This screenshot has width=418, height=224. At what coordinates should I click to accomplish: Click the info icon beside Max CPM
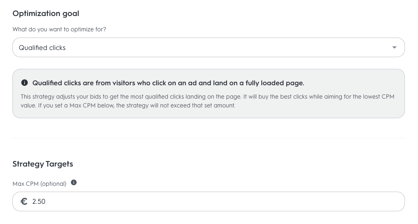tap(74, 183)
